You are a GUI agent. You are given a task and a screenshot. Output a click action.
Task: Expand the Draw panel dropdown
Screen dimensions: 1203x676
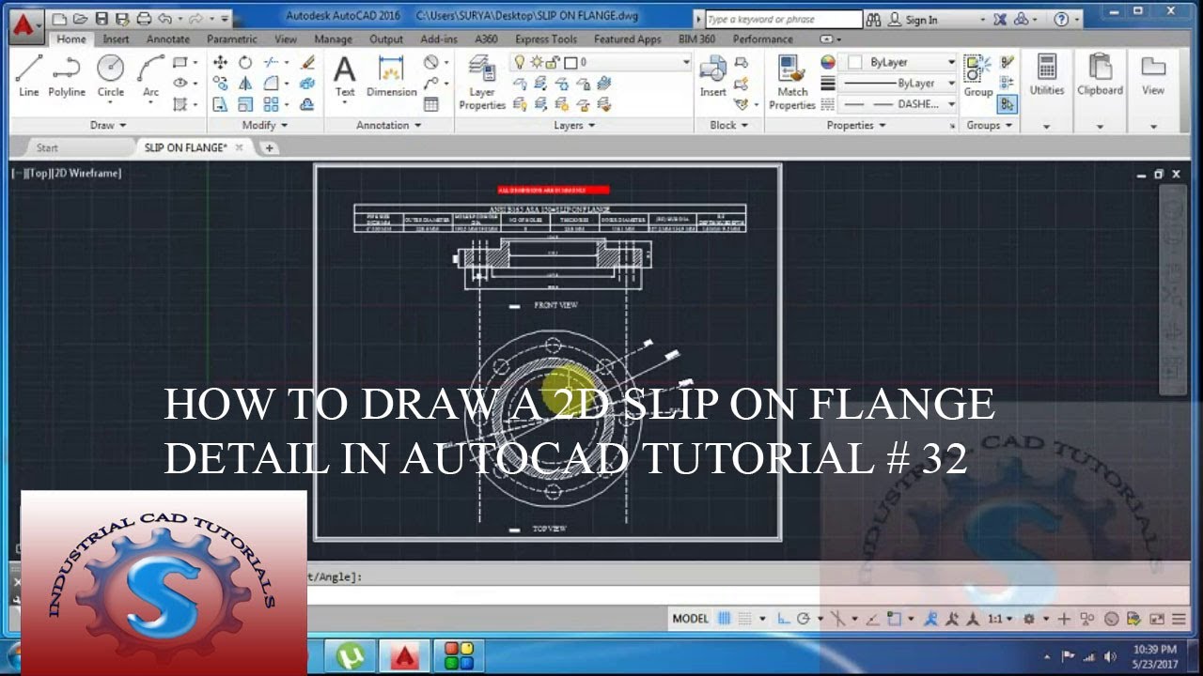pyautogui.click(x=108, y=125)
